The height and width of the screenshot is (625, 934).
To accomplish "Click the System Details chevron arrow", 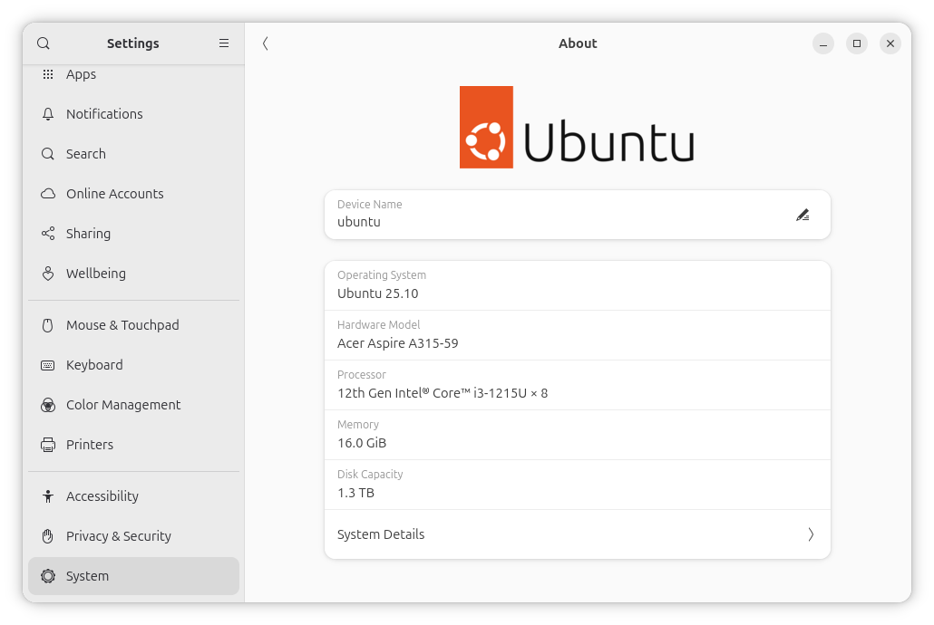I will pos(811,534).
